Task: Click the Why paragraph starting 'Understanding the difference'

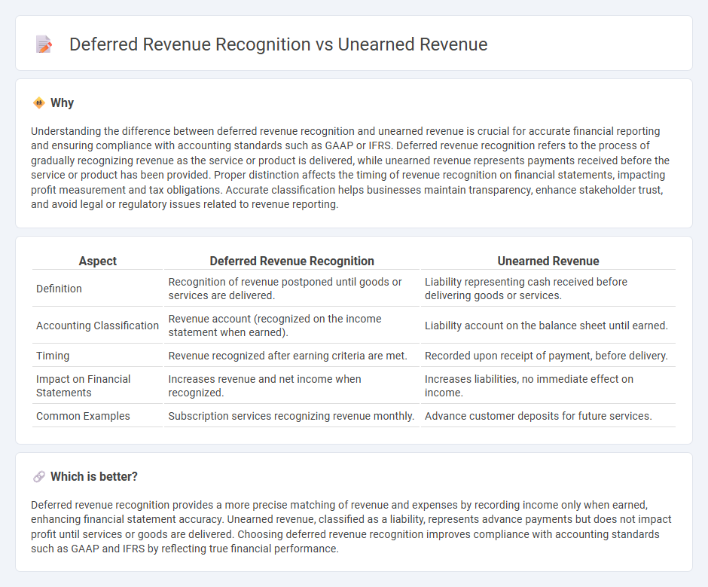Action: tap(350, 167)
